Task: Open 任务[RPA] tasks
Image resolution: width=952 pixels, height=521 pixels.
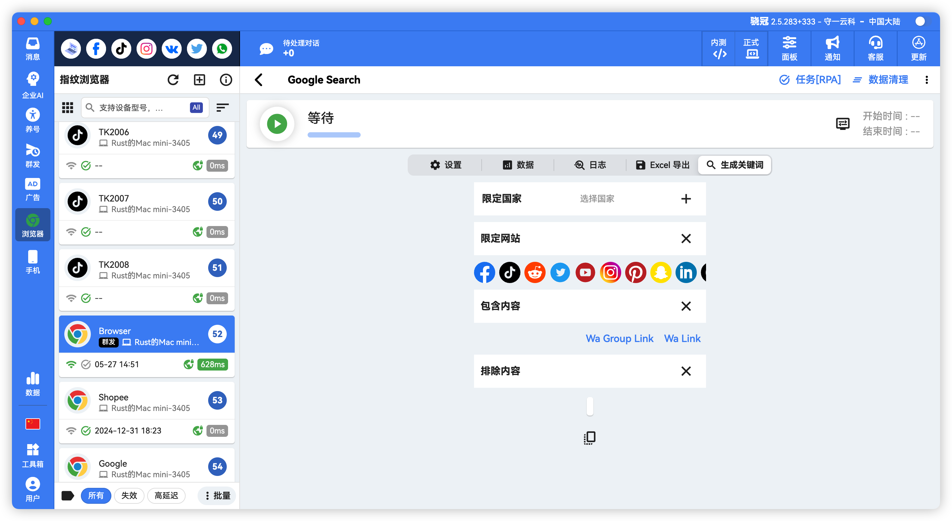Action: coord(810,80)
